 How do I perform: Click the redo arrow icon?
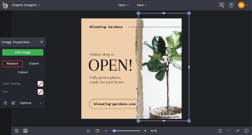click(237, 131)
